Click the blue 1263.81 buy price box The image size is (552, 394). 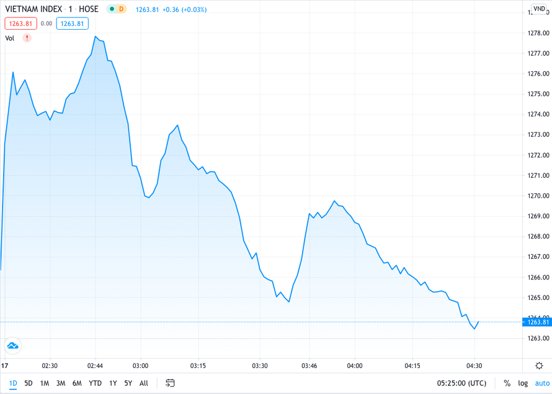[x=72, y=24]
